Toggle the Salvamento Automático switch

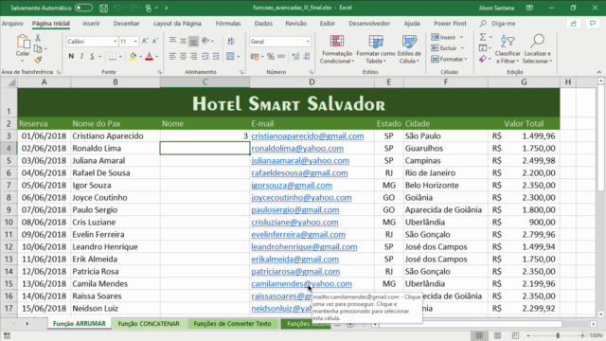[x=83, y=8]
